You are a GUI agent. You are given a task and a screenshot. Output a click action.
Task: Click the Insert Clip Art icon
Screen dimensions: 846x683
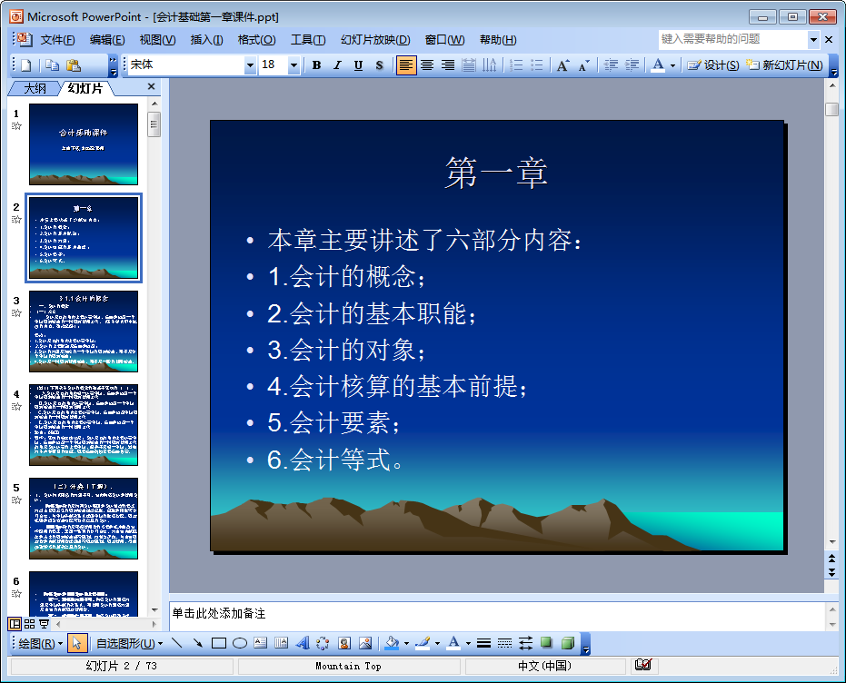tap(344, 643)
